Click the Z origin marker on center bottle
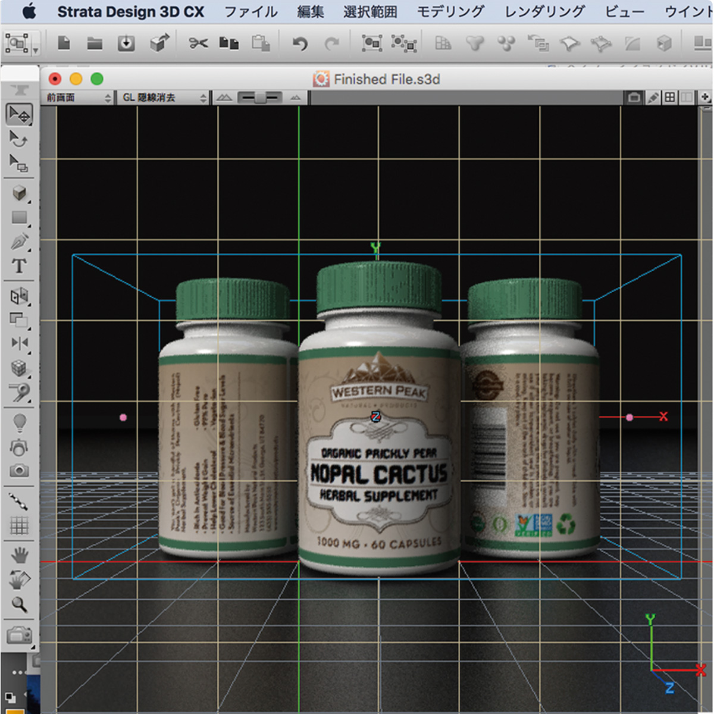Screen dimensions: 714x714 pos(375,416)
